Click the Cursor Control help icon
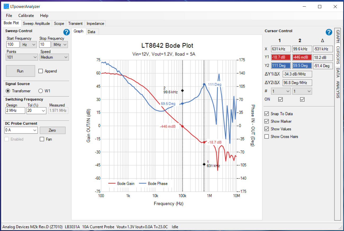Screen dimensions: 344x231 coord(329,32)
